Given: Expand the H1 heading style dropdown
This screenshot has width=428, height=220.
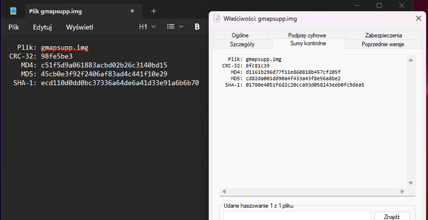Looking at the screenshot, I should [147, 27].
